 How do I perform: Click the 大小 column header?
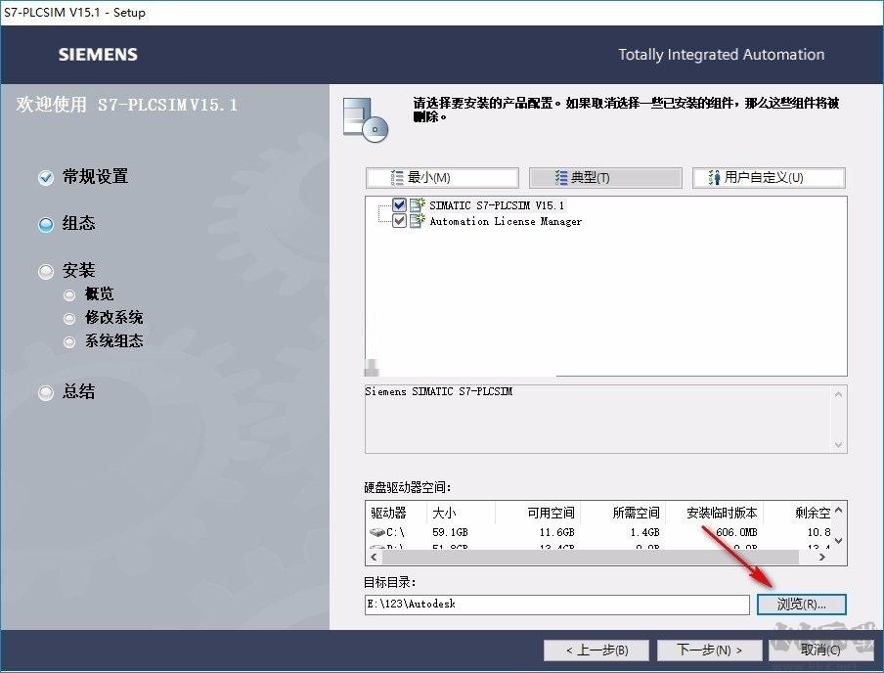tap(444, 513)
